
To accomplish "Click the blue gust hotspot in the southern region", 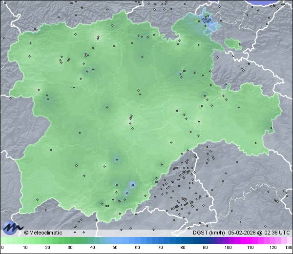I will [132, 184].
